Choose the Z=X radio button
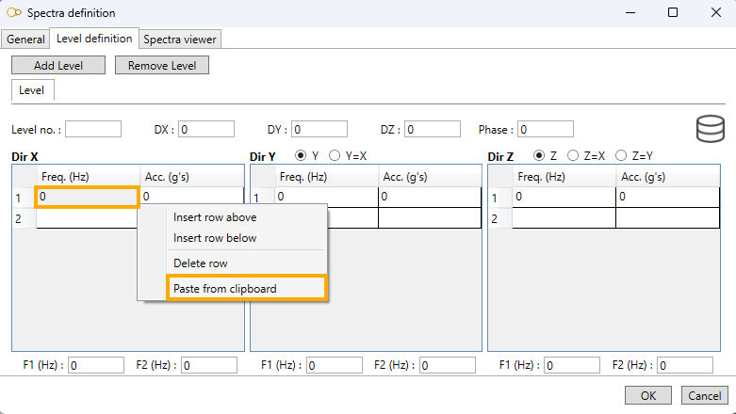The height and width of the screenshot is (414, 736). (x=572, y=155)
